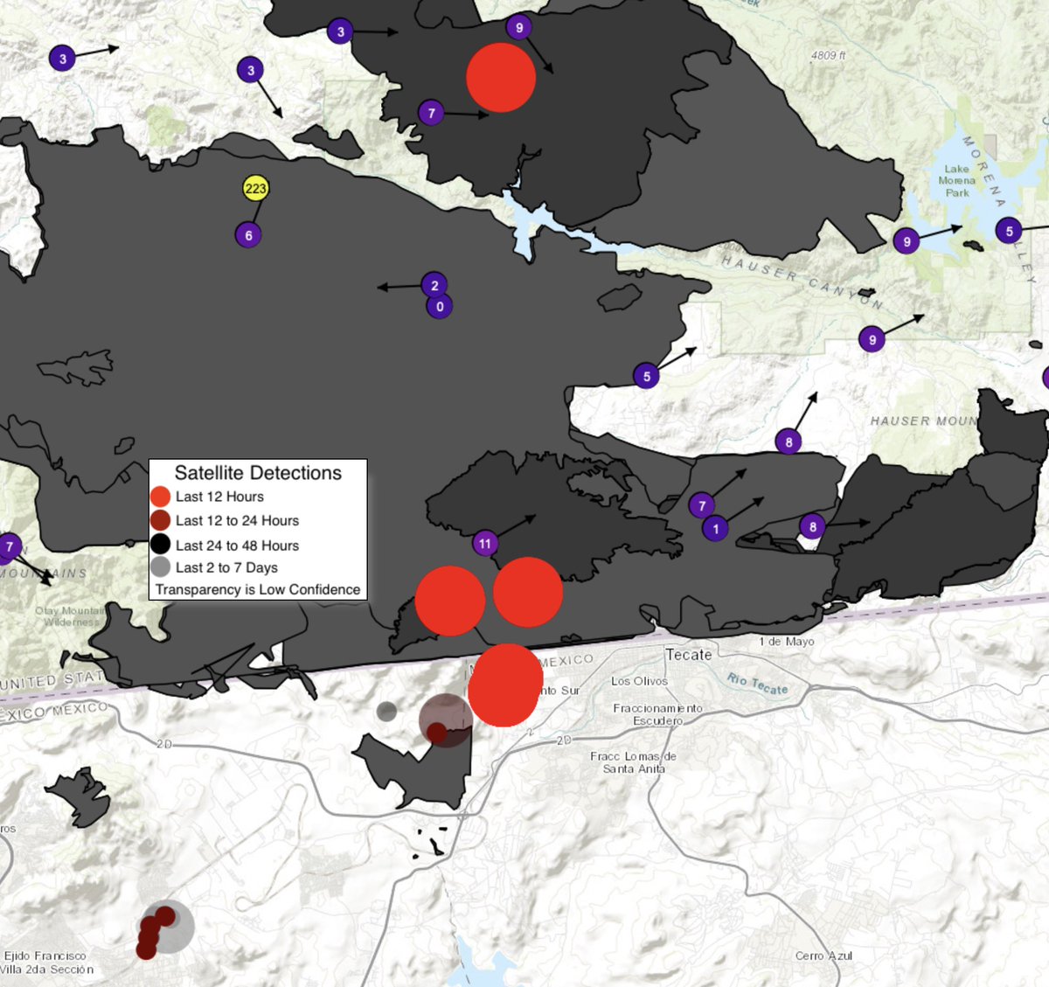Click marker 7 just above marker 1
Screen dimensions: 1049x987
(x=702, y=505)
